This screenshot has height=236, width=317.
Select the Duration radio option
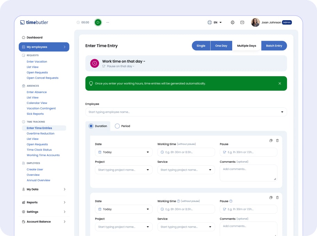(x=91, y=126)
